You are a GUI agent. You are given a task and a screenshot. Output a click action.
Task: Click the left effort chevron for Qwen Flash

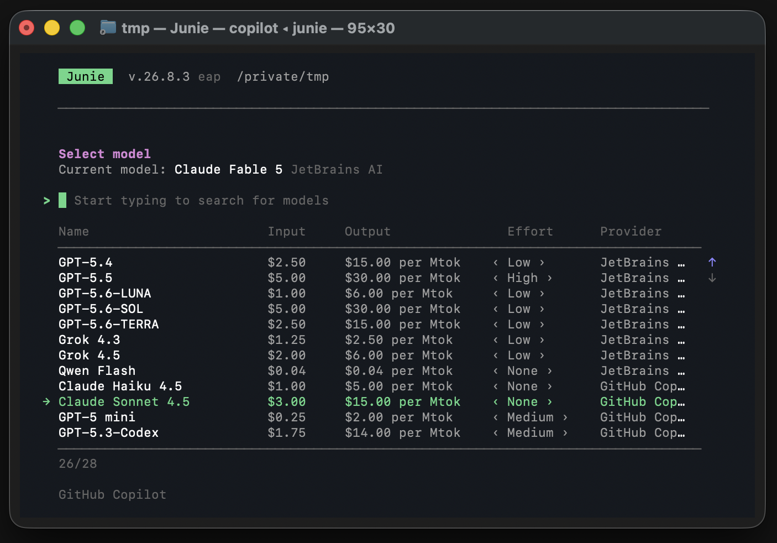click(x=496, y=371)
